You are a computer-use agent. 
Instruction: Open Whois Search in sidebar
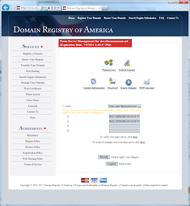click(32, 94)
